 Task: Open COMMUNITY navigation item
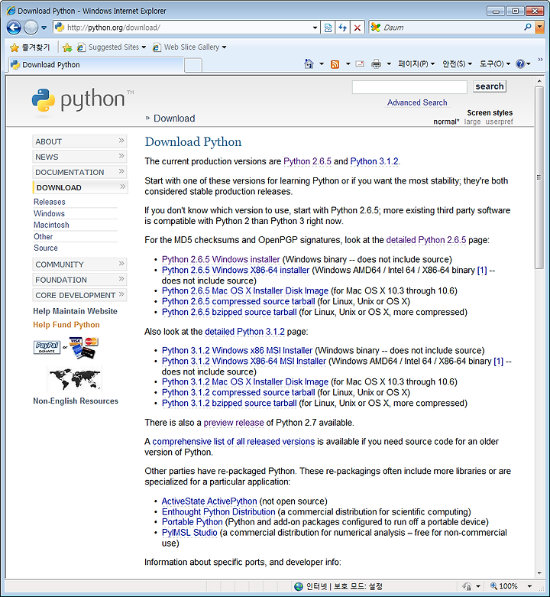click(x=79, y=264)
